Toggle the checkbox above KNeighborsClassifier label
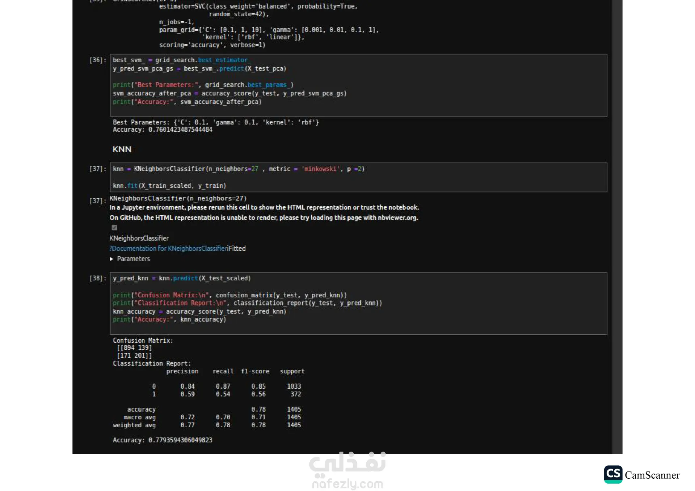Screen dimensions: 695x491 point(114,228)
